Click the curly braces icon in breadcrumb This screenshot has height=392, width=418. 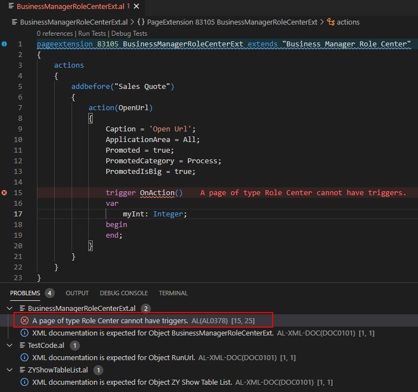click(x=141, y=22)
